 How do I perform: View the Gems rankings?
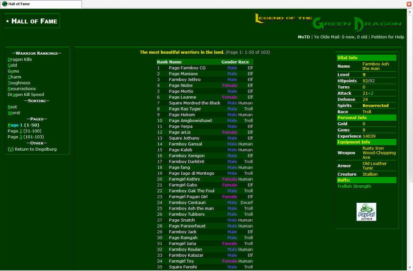coord(13,71)
